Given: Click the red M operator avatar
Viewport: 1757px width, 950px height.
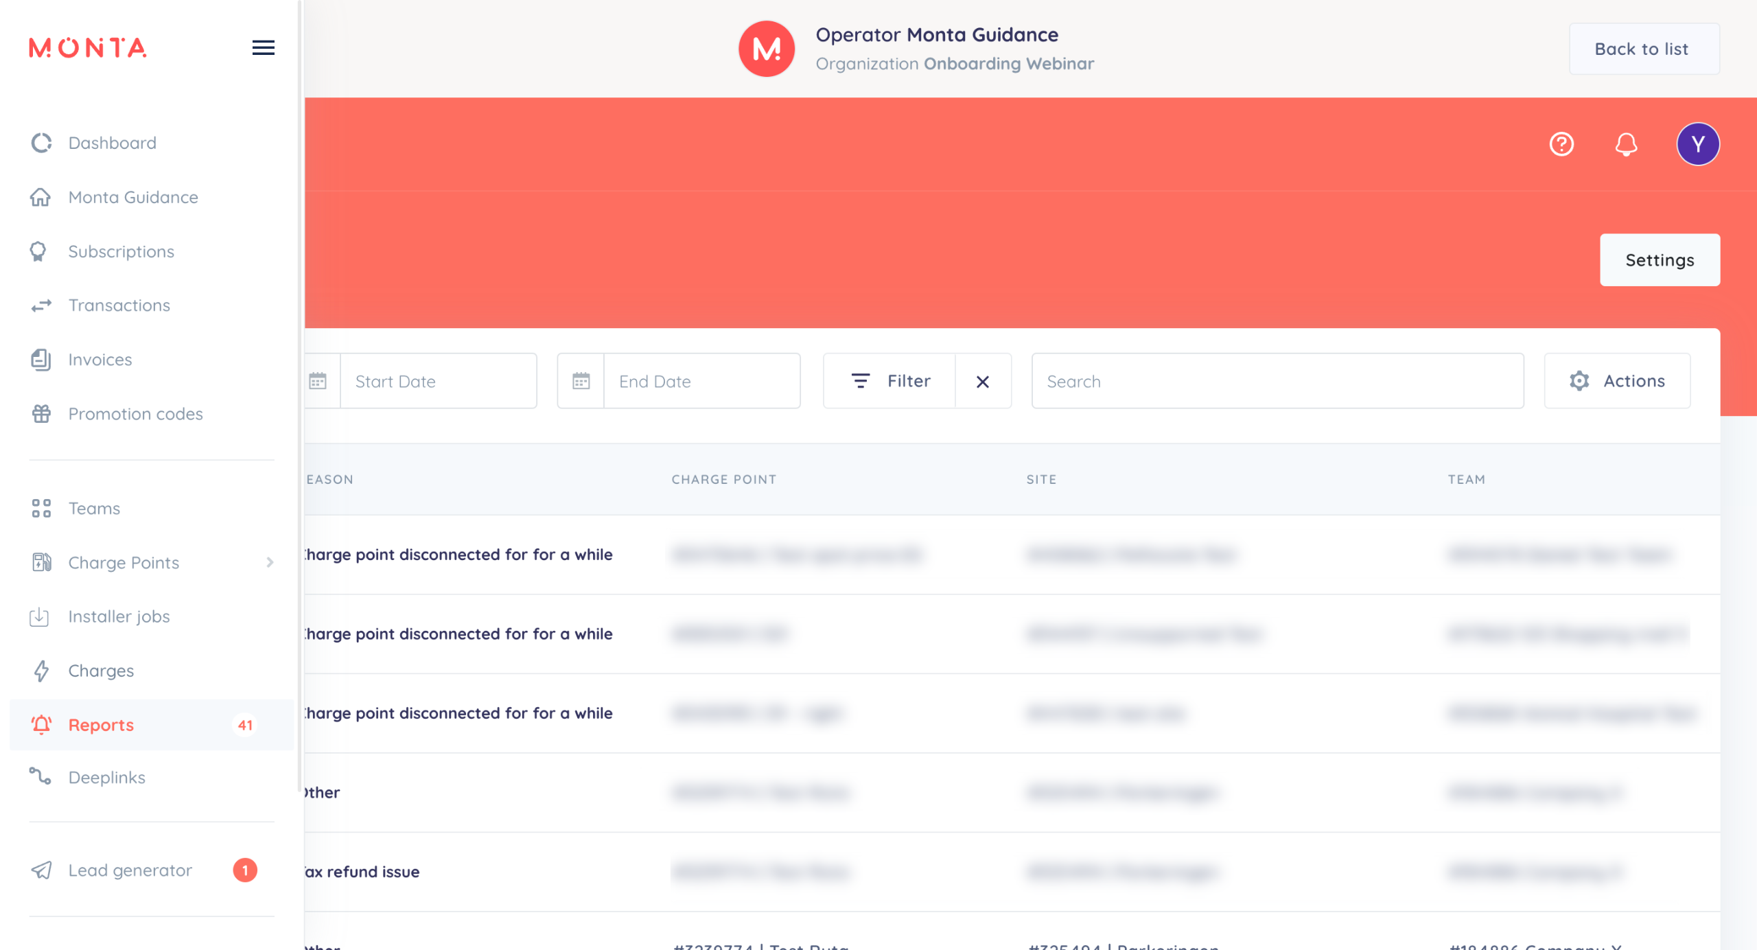Looking at the screenshot, I should (x=766, y=49).
